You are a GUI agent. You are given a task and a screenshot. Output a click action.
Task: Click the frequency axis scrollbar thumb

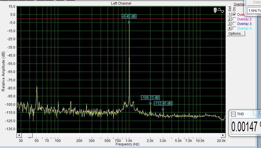pos(30,135)
